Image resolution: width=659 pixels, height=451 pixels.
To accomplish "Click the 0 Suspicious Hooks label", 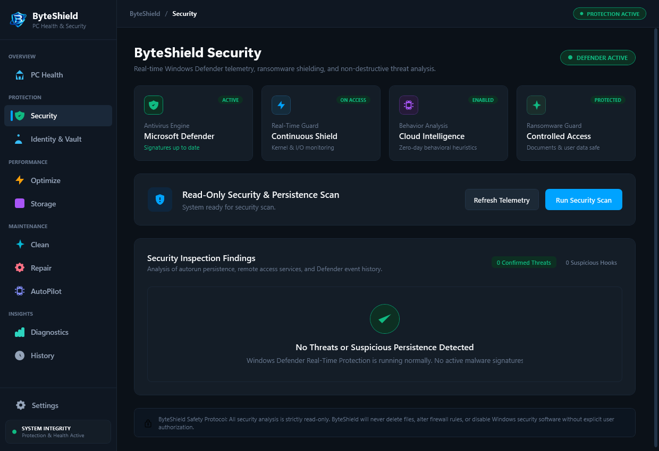I will tap(591, 263).
